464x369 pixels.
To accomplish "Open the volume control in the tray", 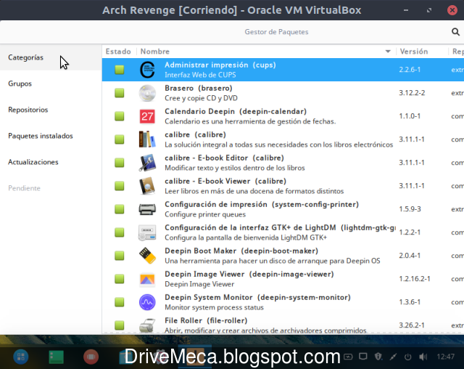I will tap(423, 357).
